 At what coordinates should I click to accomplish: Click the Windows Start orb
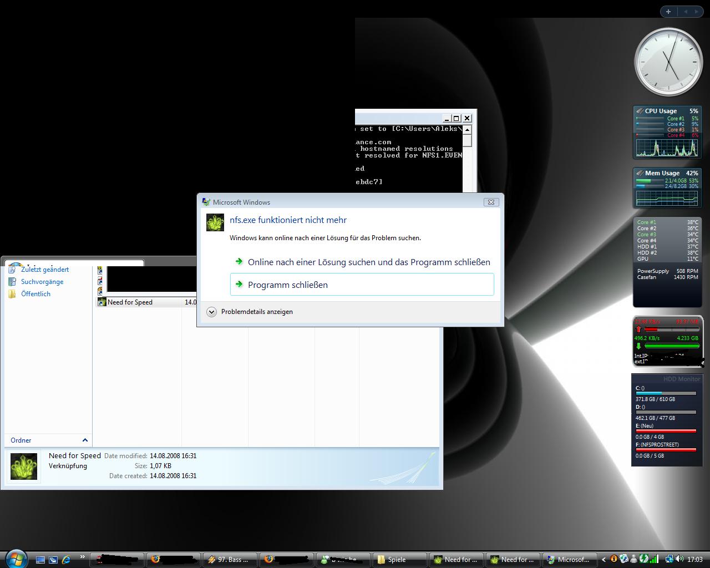[x=16, y=558]
